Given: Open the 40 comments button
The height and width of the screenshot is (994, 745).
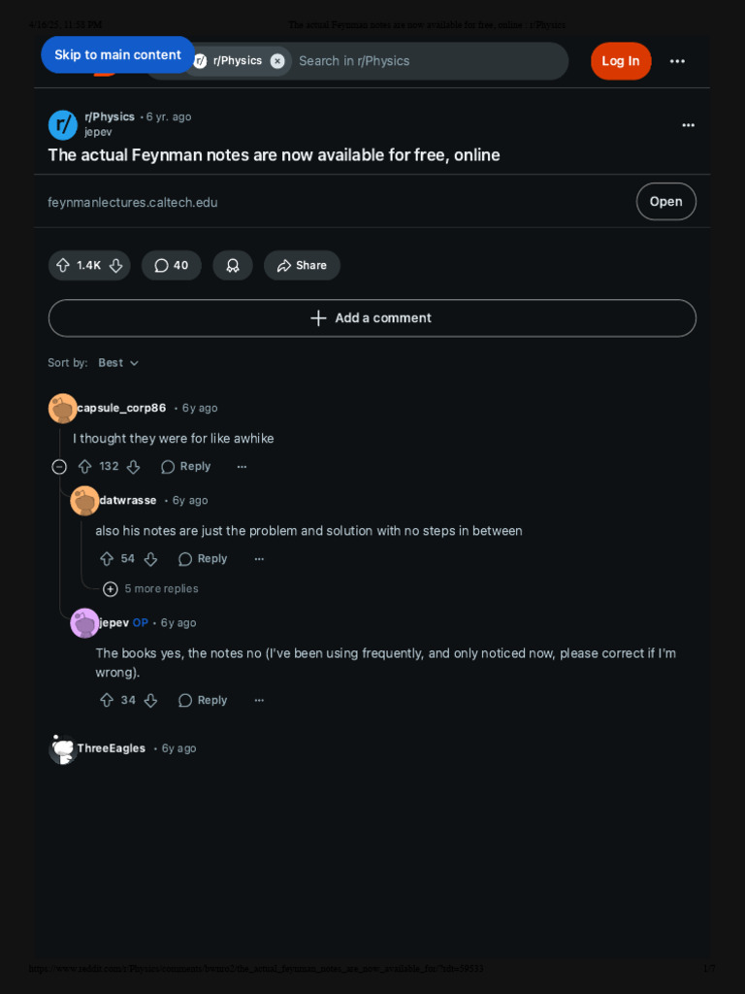Looking at the screenshot, I should point(172,265).
